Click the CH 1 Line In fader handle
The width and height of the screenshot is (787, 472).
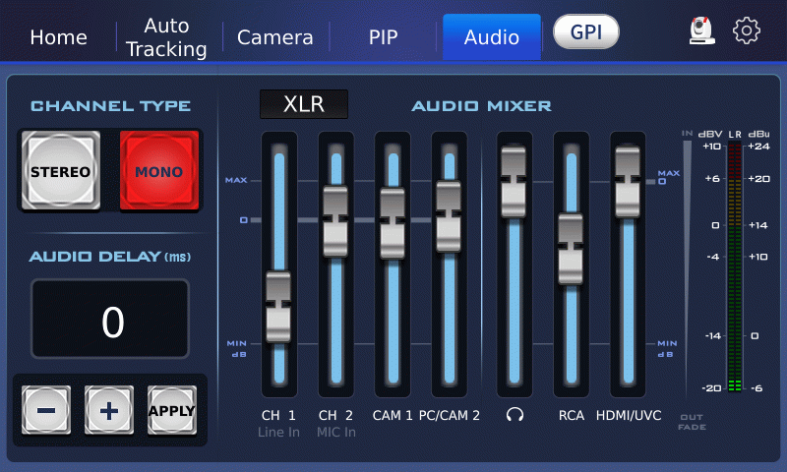pos(278,306)
